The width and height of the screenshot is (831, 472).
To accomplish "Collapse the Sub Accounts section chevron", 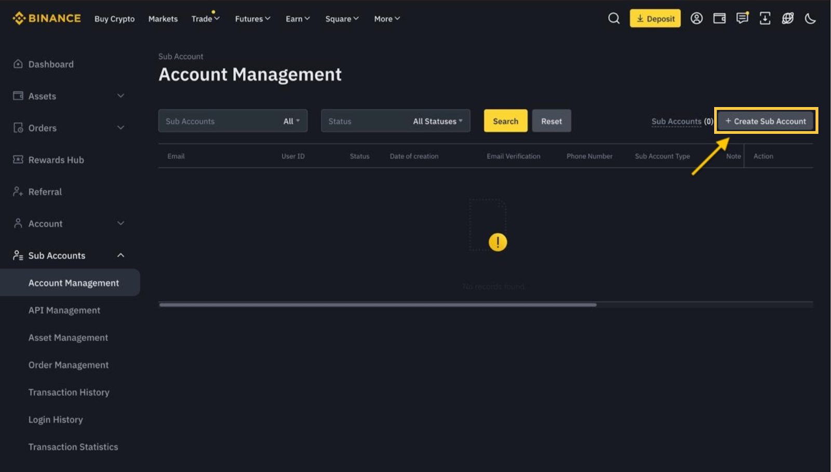I will [120, 255].
